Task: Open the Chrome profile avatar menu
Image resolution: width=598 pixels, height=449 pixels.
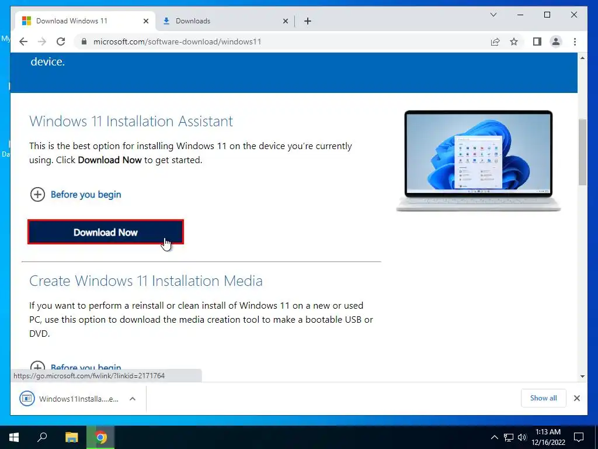Action: click(x=556, y=42)
